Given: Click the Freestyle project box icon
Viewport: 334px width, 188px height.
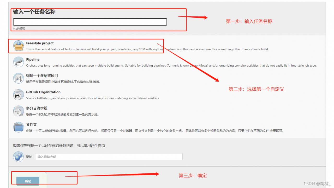Looking at the screenshot, I should click(19, 46).
